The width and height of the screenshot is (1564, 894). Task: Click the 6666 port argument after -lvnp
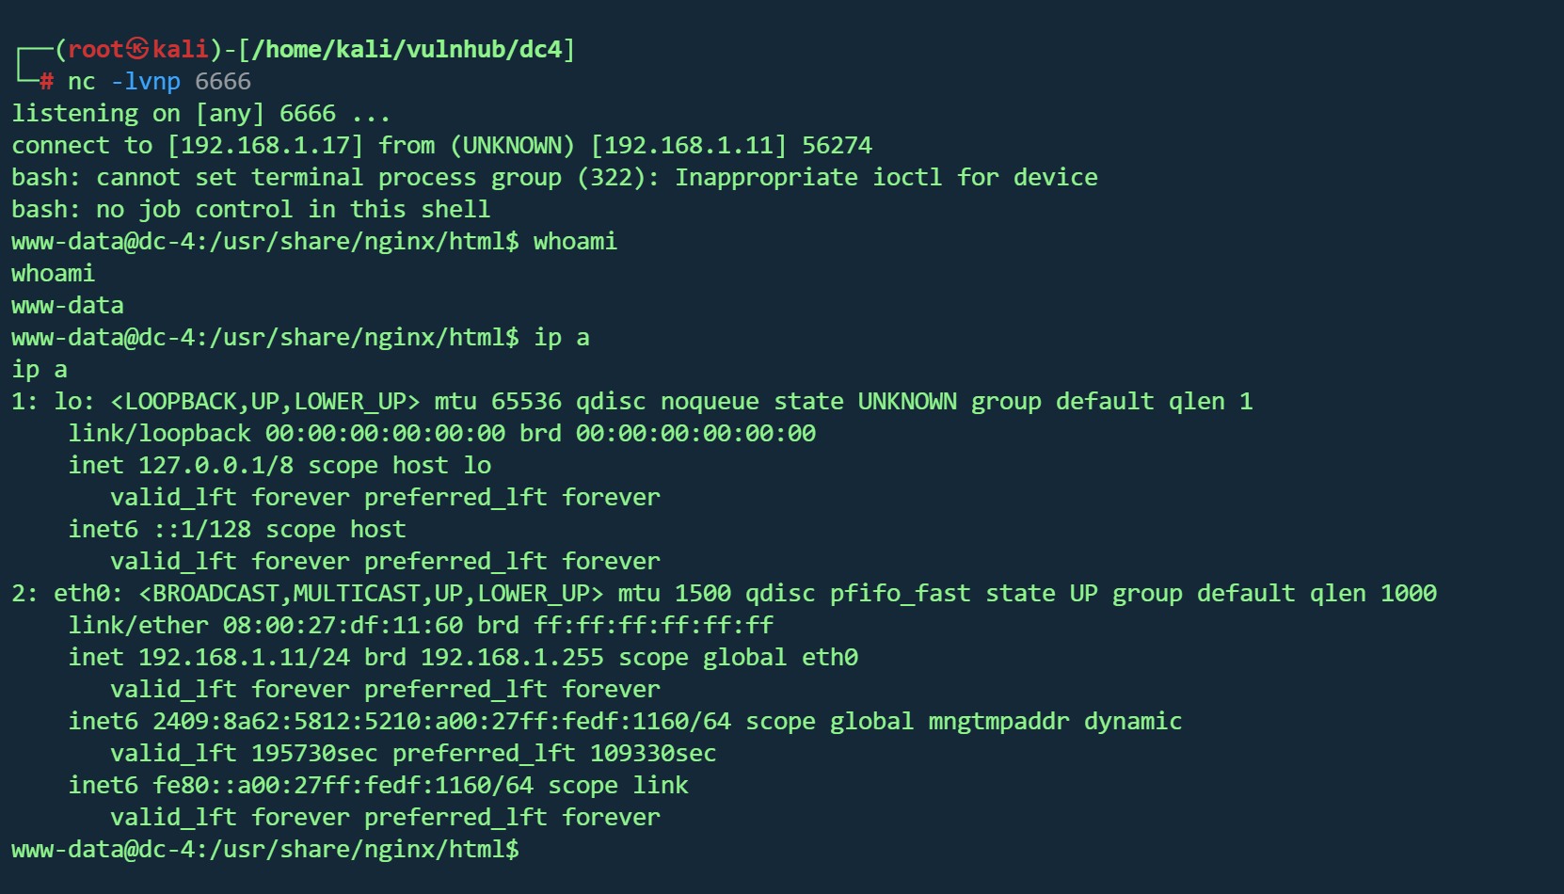[x=223, y=82]
